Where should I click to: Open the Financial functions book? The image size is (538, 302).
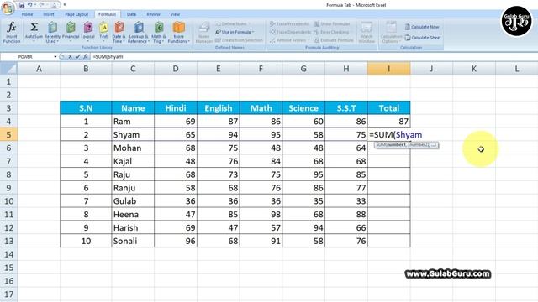[71, 33]
